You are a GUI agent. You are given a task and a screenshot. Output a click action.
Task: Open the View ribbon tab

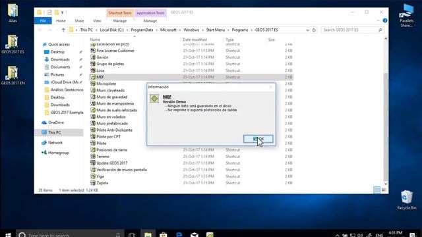[97, 20]
